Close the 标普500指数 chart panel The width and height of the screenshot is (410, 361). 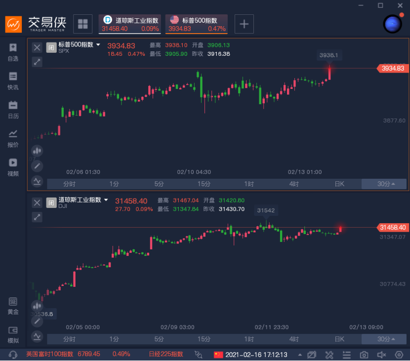click(37, 47)
